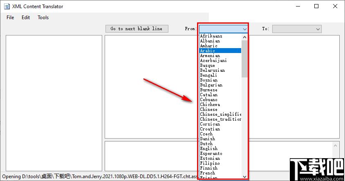This screenshot has height=181, width=345.
Task: Choose Chinese_traditional from the list
Action: [220, 119]
